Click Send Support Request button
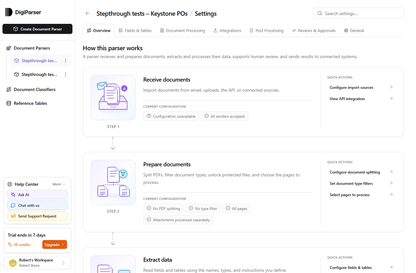Image resolution: width=416 pixels, height=273 pixels. 37,216
